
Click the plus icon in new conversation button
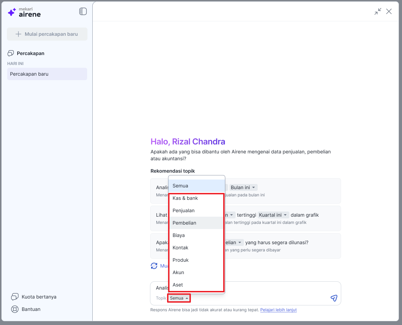18,34
